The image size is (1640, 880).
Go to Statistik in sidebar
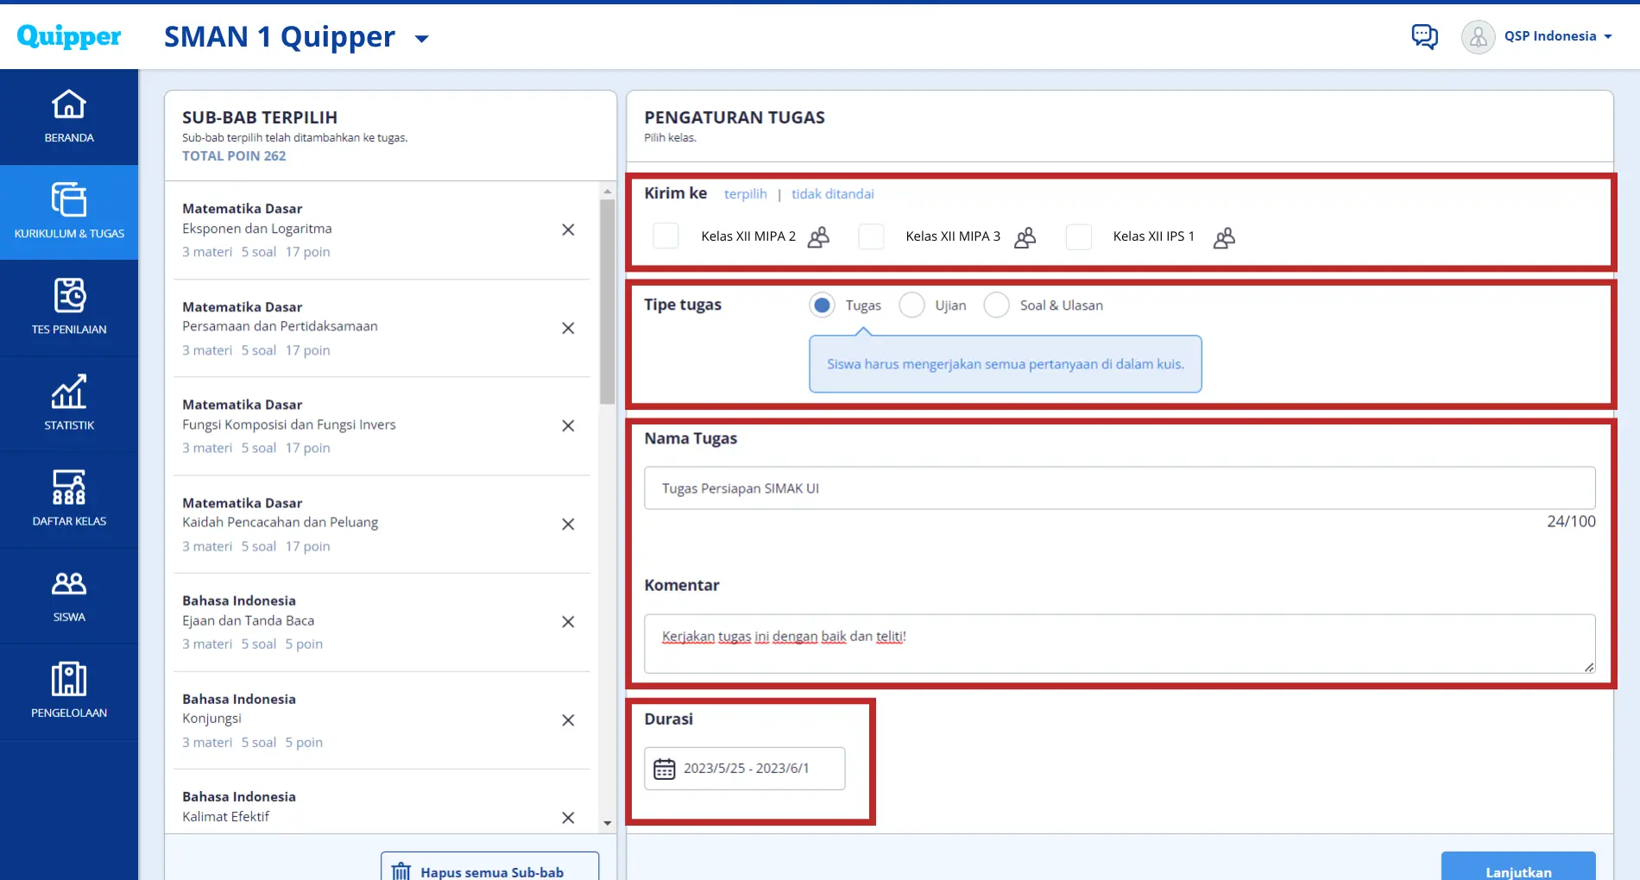(x=69, y=403)
